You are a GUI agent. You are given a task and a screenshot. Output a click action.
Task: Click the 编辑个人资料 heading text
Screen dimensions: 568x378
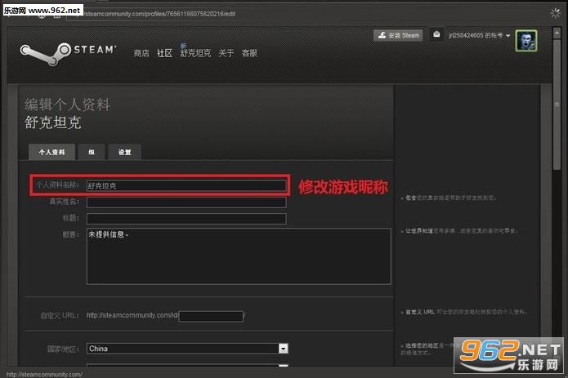pyautogui.click(x=67, y=105)
